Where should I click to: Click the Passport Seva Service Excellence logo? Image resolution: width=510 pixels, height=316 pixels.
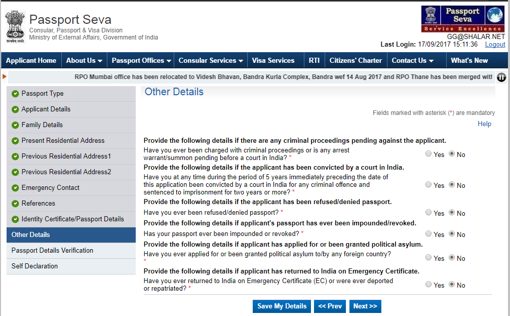click(x=463, y=19)
